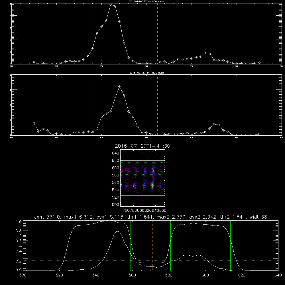Click the '640' label on bottom plot x-axis
Image resolution: width=285 pixels, height=285 pixels.
[278, 275]
